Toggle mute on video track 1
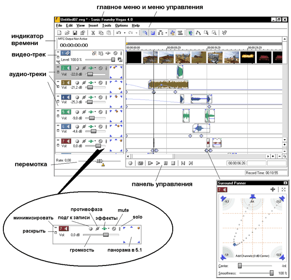This screenshot has height=280, width=291. coord(115,52)
